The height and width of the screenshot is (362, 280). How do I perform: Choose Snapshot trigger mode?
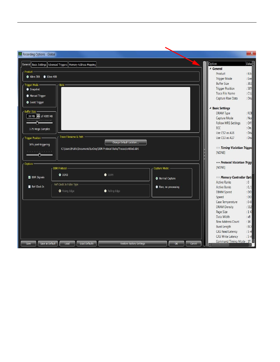pyautogui.click(x=33, y=89)
